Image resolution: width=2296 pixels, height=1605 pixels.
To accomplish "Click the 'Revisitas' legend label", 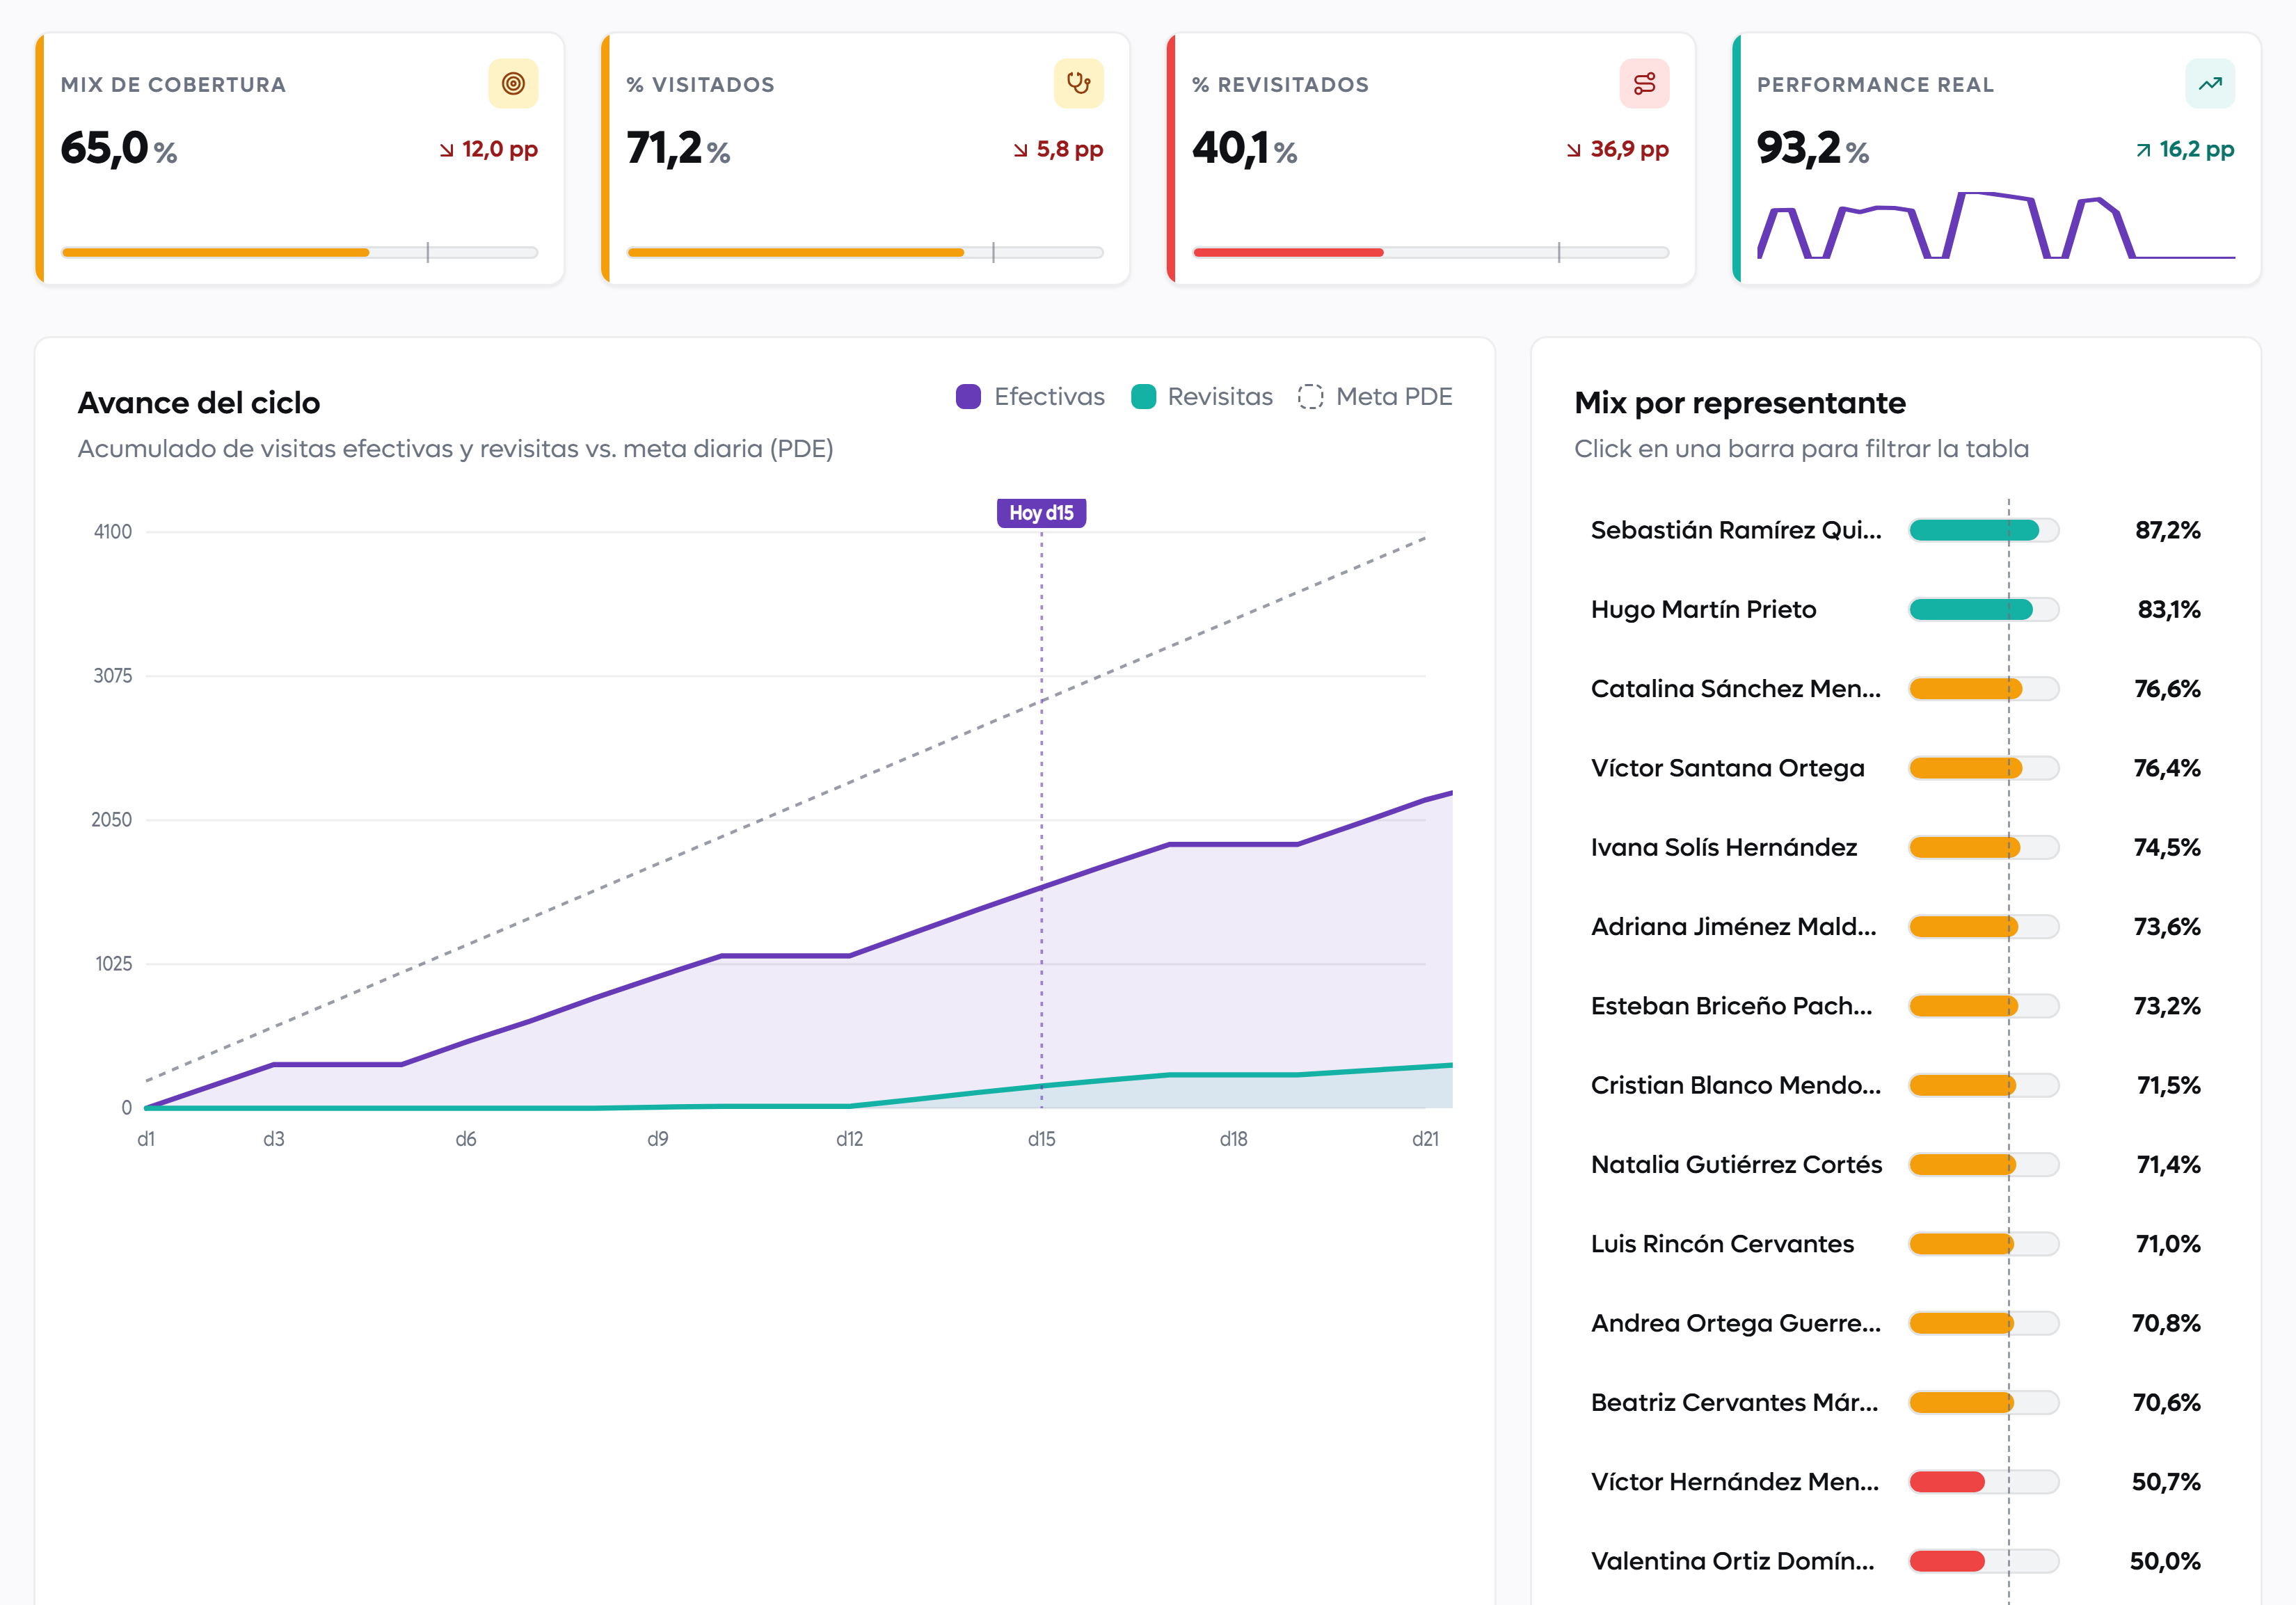I will coord(1220,397).
